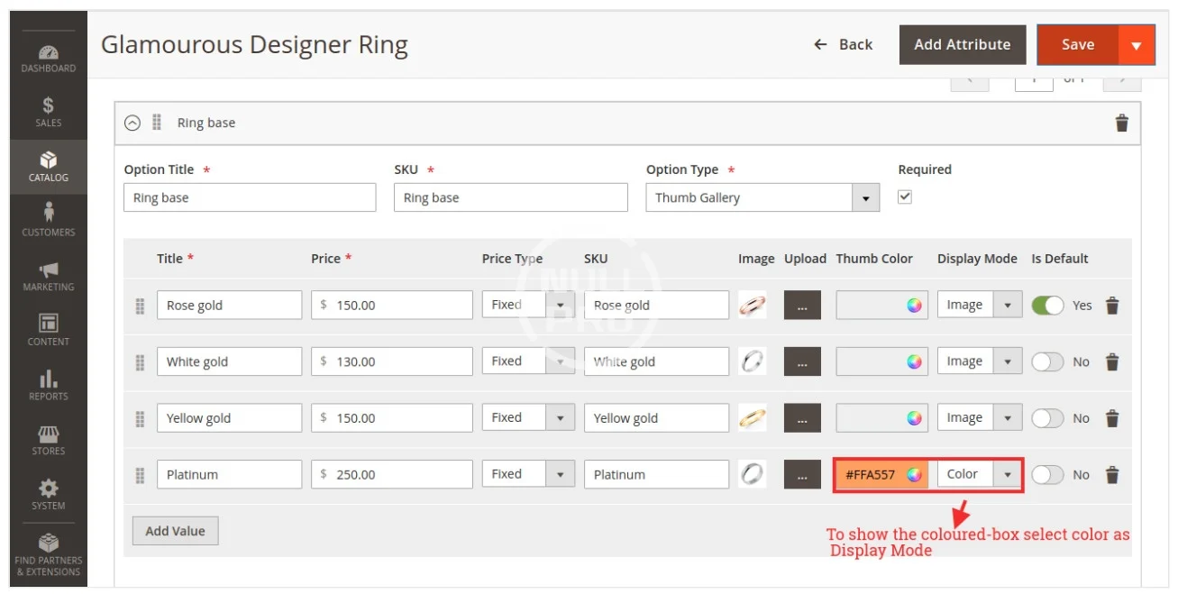Grab drag handle of Yellow gold row
1178x594 pixels.
click(140, 419)
